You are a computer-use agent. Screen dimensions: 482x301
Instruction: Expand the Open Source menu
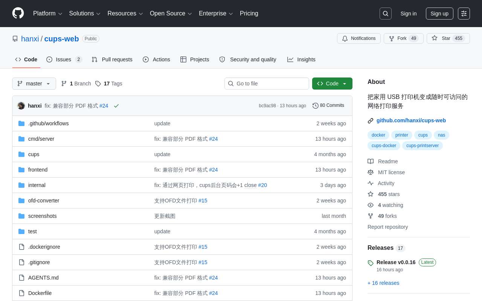tap(171, 14)
